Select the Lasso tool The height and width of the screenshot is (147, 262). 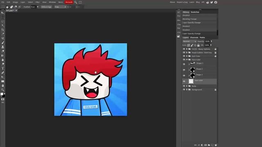point(2,22)
